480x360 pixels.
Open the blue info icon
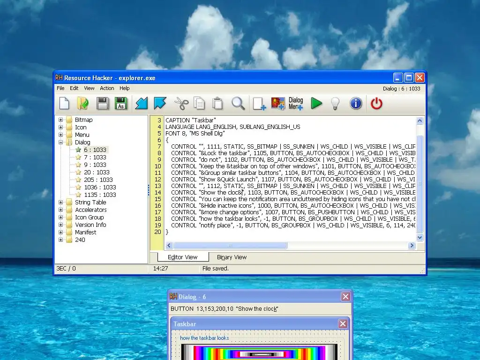coord(356,103)
